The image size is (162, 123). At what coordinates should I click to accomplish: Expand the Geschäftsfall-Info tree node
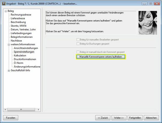click(x=9, y=70)
